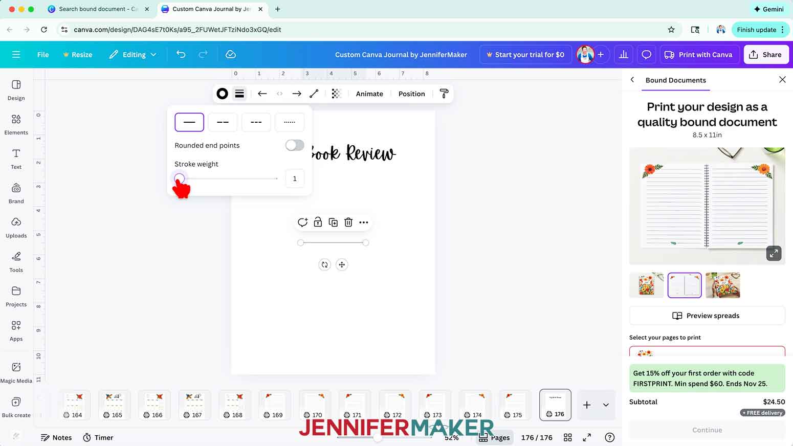Add a new page with the plus button
The image size is (793, 446).
coord(587,405)
